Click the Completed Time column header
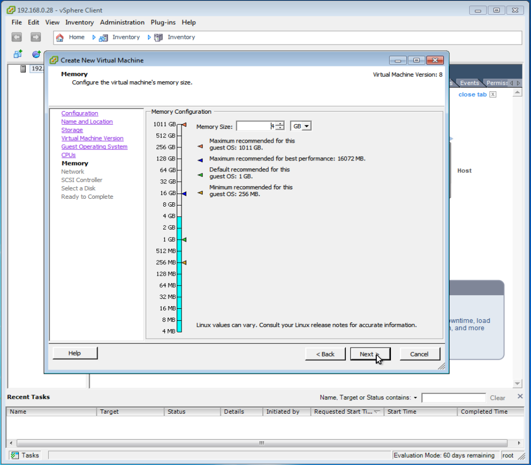This screenshot has width=531, height=465. coord(491,412)
